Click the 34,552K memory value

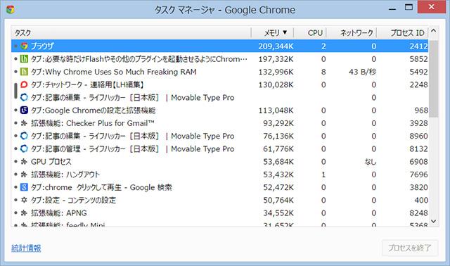[x=278, y=213]
